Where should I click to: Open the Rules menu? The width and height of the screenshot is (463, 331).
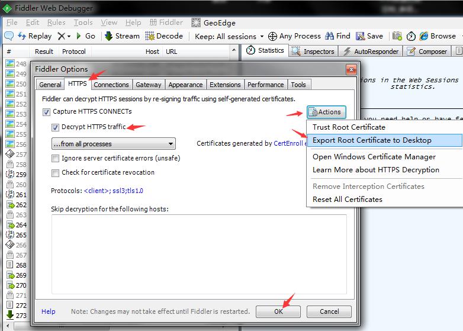point(56,23)
